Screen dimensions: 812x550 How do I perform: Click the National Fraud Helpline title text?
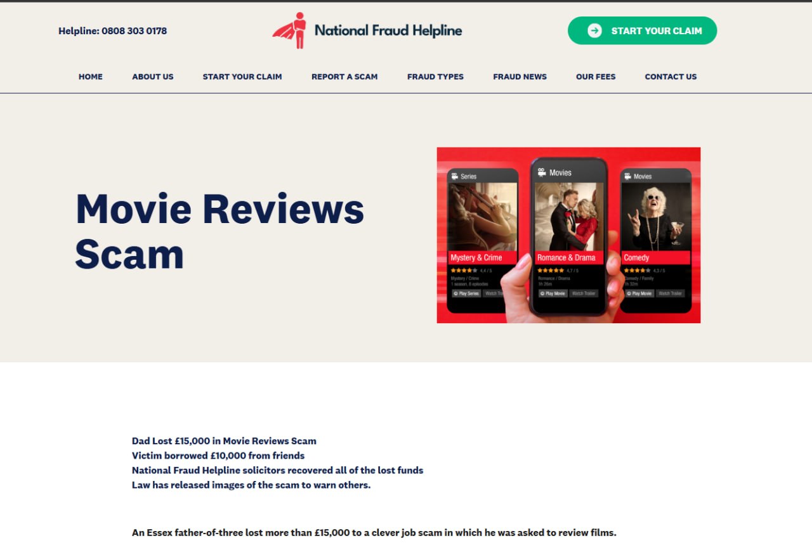(x=388, y=30)
